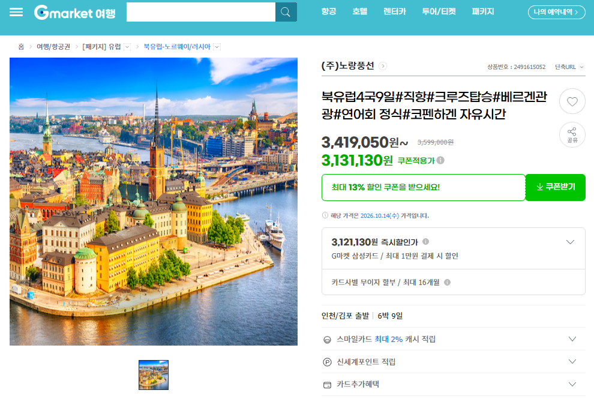Add the package to wishlist via the heart icon
This screenshot has width=594, height=405.
pos(572,101)
